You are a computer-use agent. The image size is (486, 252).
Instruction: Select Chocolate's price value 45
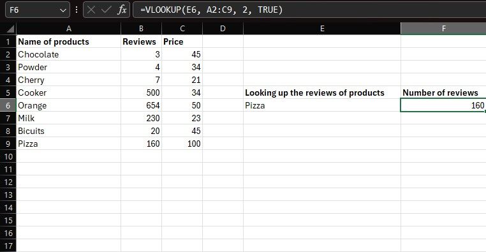182,55
